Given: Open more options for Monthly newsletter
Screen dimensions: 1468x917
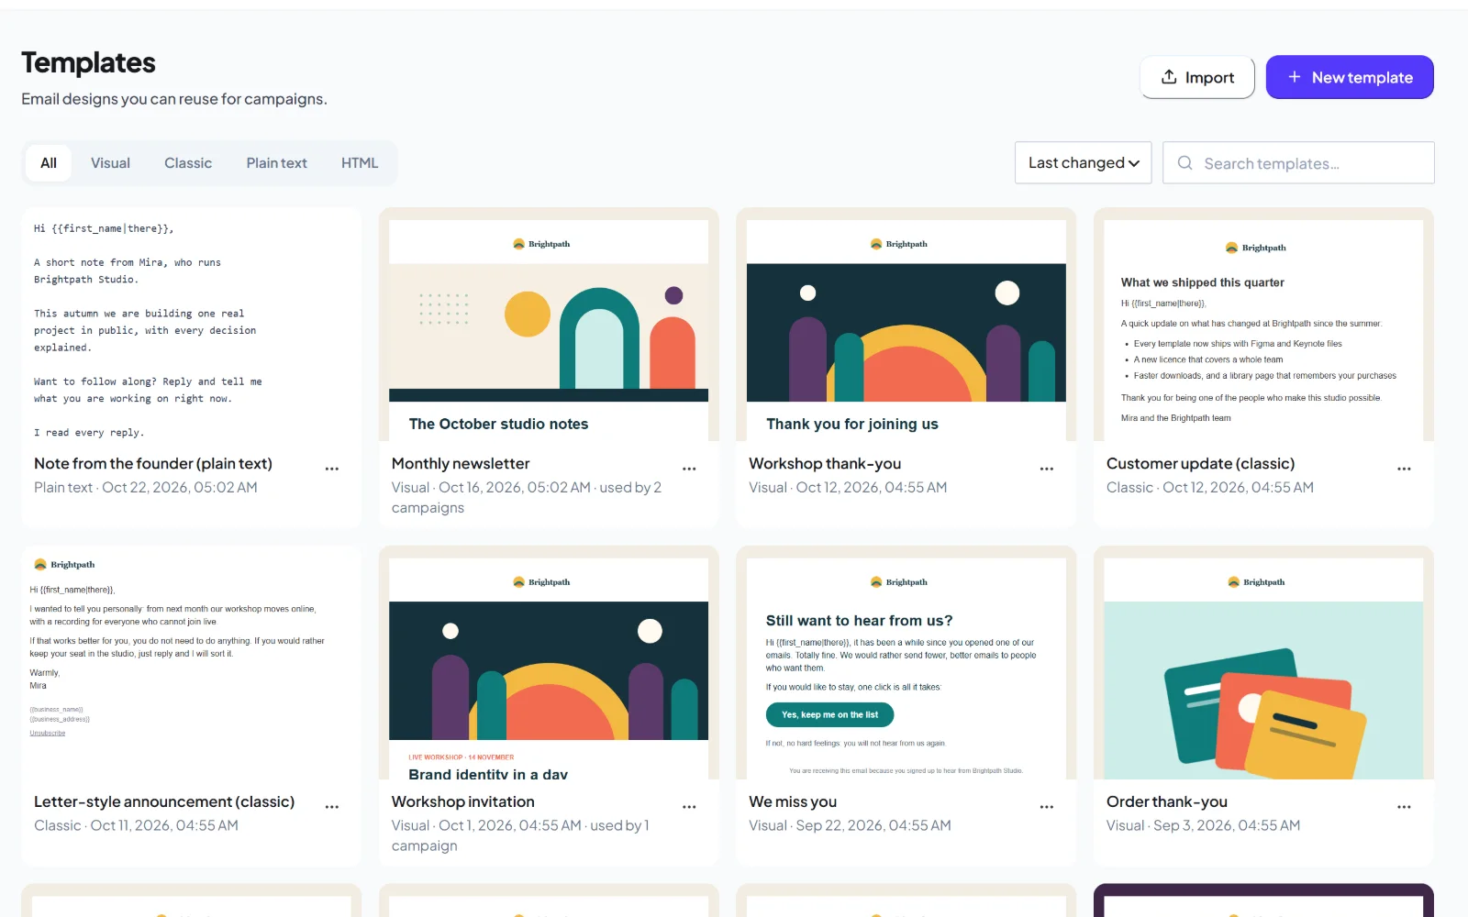Looking at the screenshot, I should pyautogui.click(x=689, y=469).
